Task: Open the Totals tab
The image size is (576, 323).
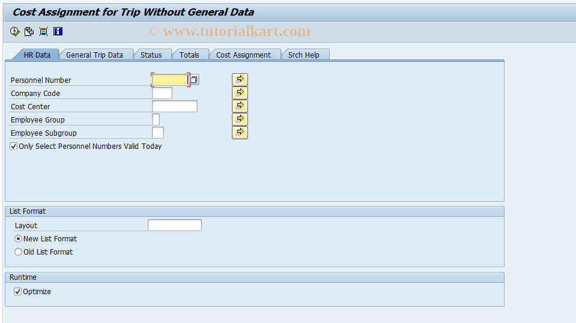Action: (x=189, y=55)
